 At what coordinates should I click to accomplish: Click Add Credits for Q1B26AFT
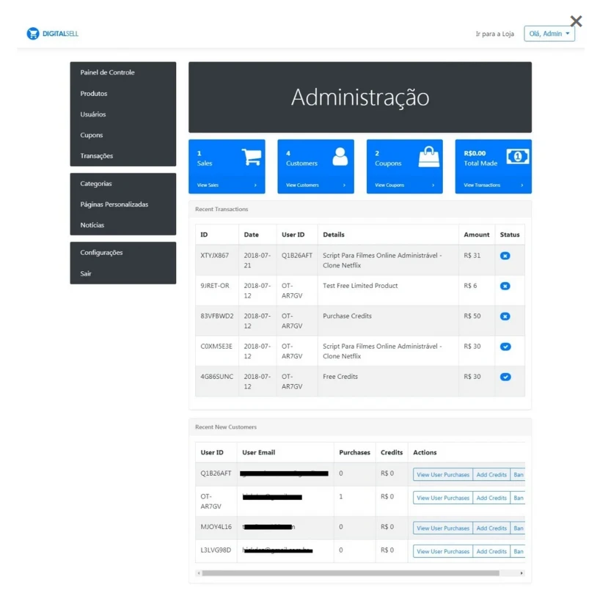(x=491, y=475)
